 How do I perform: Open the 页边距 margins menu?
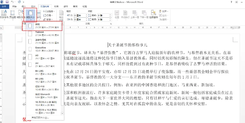pos(12,15)
